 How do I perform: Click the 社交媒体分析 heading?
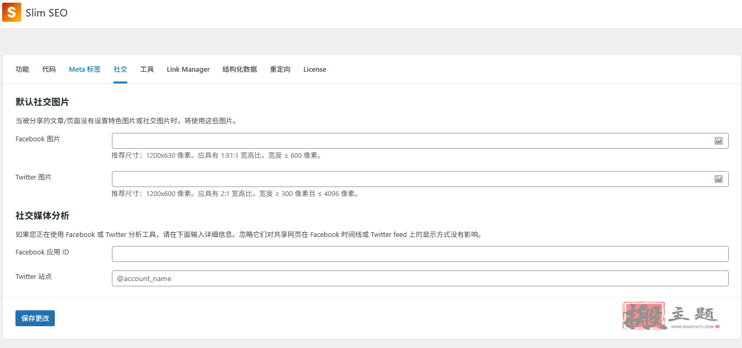click(x=42, y=216)
